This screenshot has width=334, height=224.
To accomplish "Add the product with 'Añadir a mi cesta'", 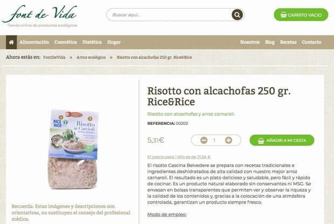I will click(x=282, y=141).
